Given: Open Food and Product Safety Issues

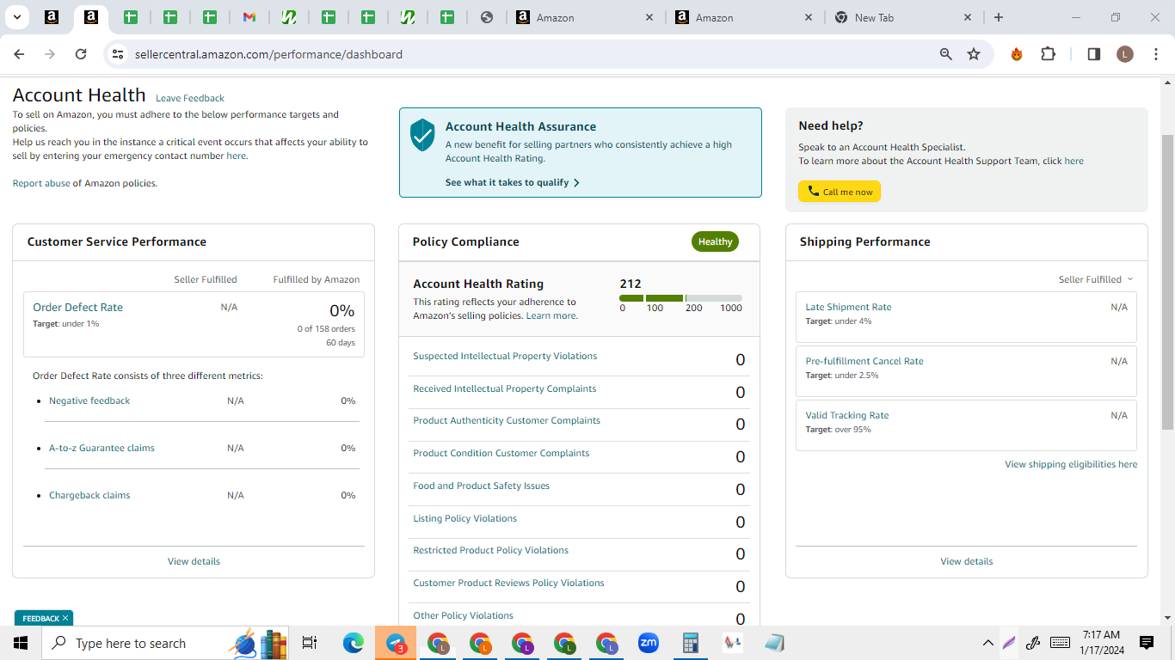Looking at the screenshot, I should click(481, 486).
